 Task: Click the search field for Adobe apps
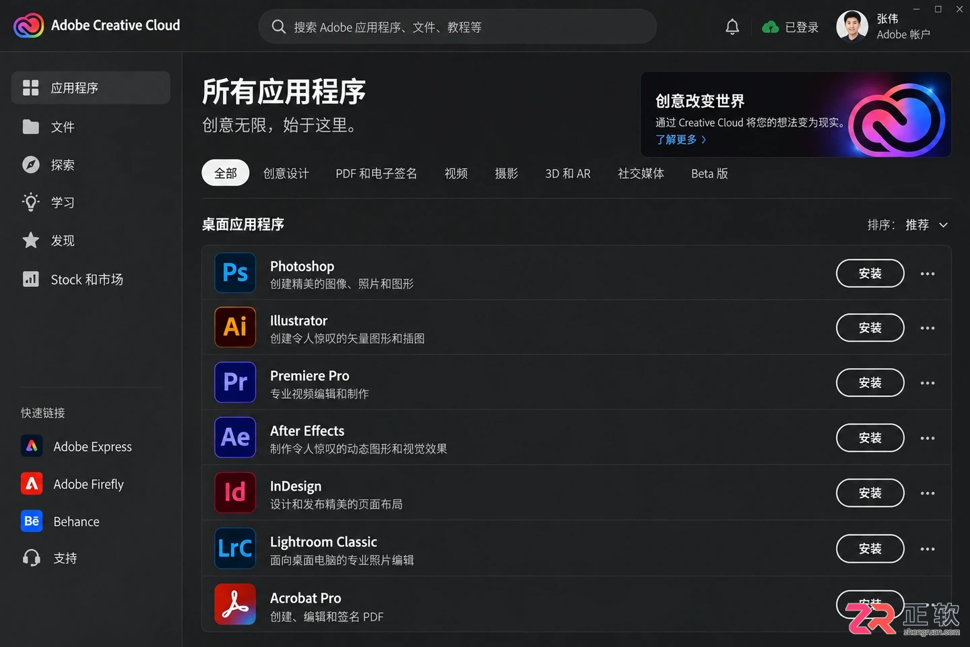(x=457, y=26)
